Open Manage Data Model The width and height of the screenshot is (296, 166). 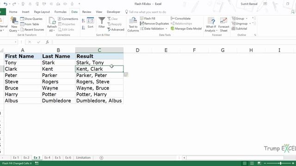(186, 29)
